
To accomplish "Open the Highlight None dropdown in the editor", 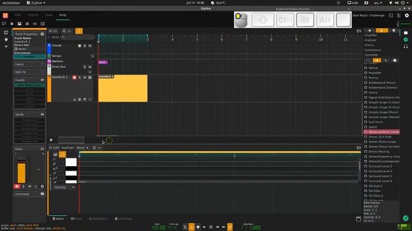I will (83, 148).
